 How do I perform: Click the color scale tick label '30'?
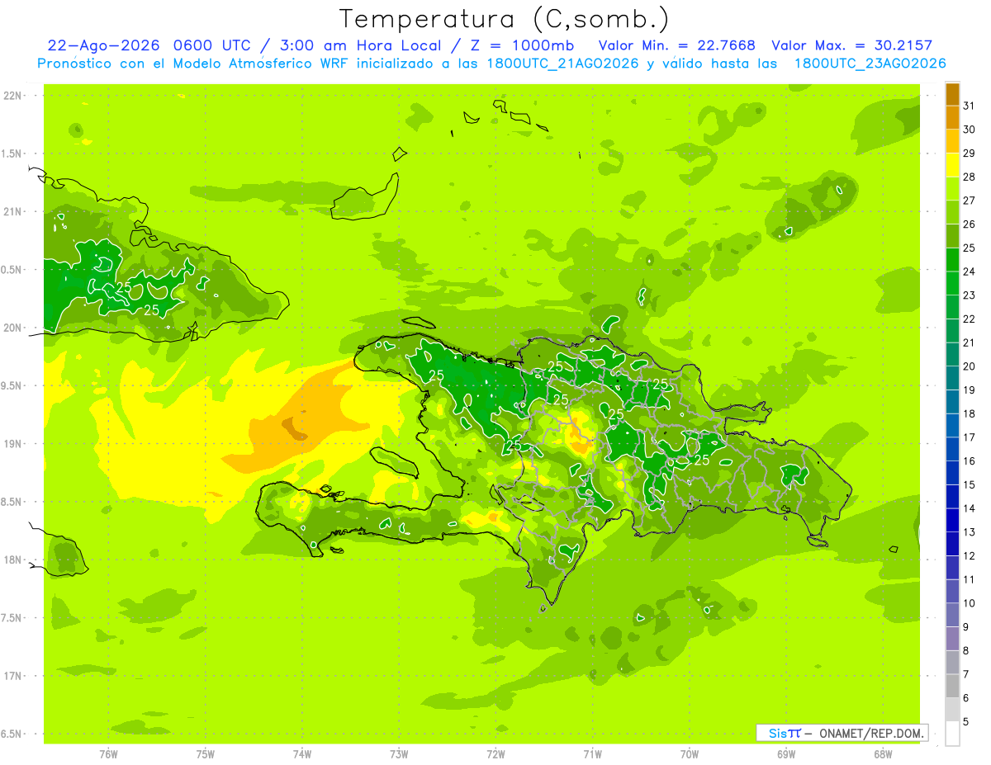(970, 130)
